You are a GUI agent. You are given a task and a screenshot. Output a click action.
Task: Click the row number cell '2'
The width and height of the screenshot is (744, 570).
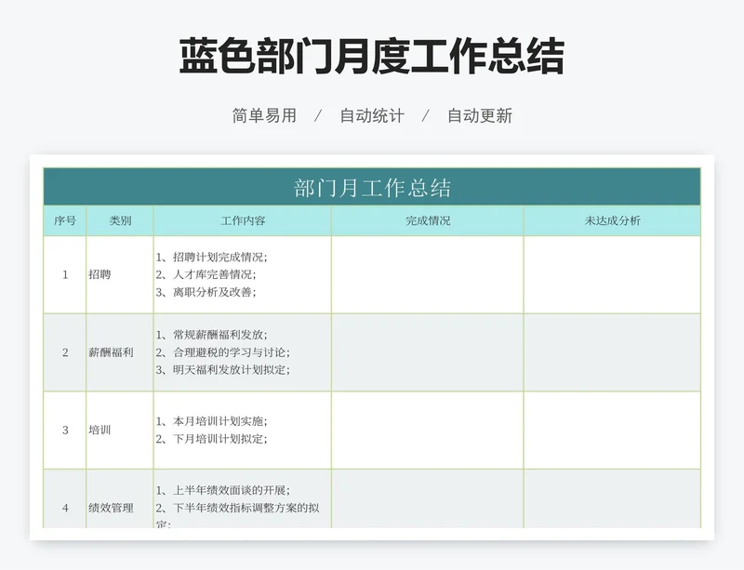65,352
